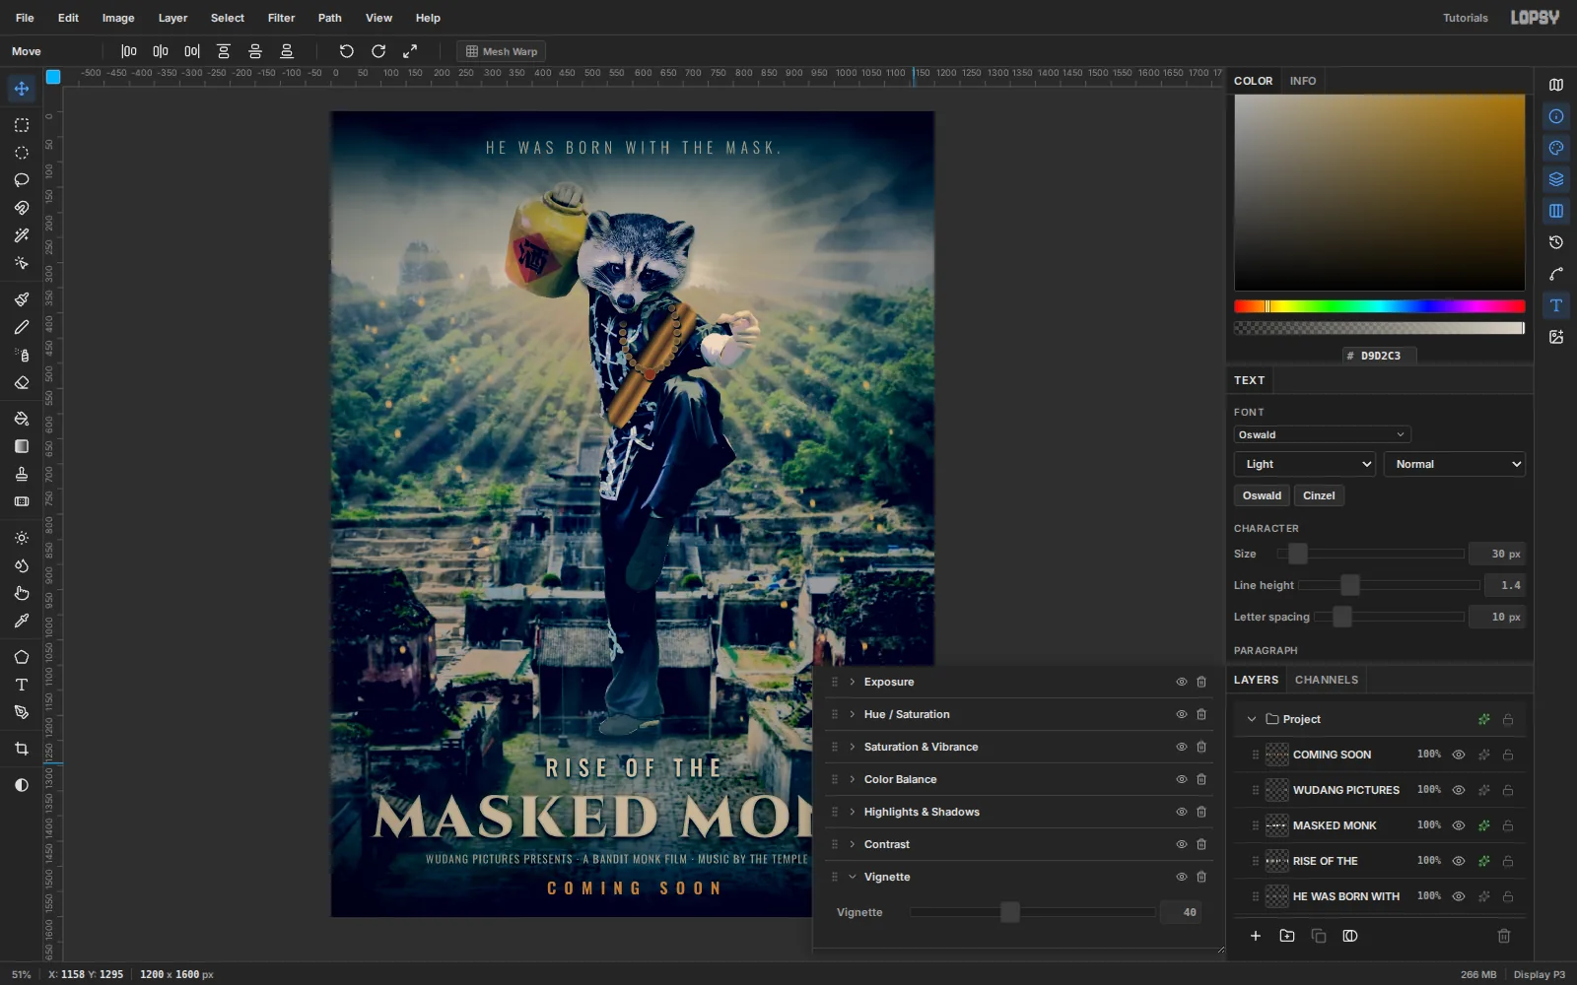
Task: Delete the Exposure adjustment
Action: tap(1201, 682)
